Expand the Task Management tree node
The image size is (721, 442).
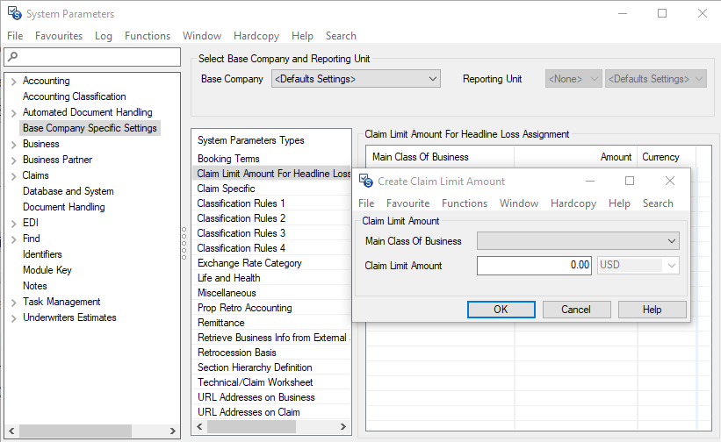point(13,303)
